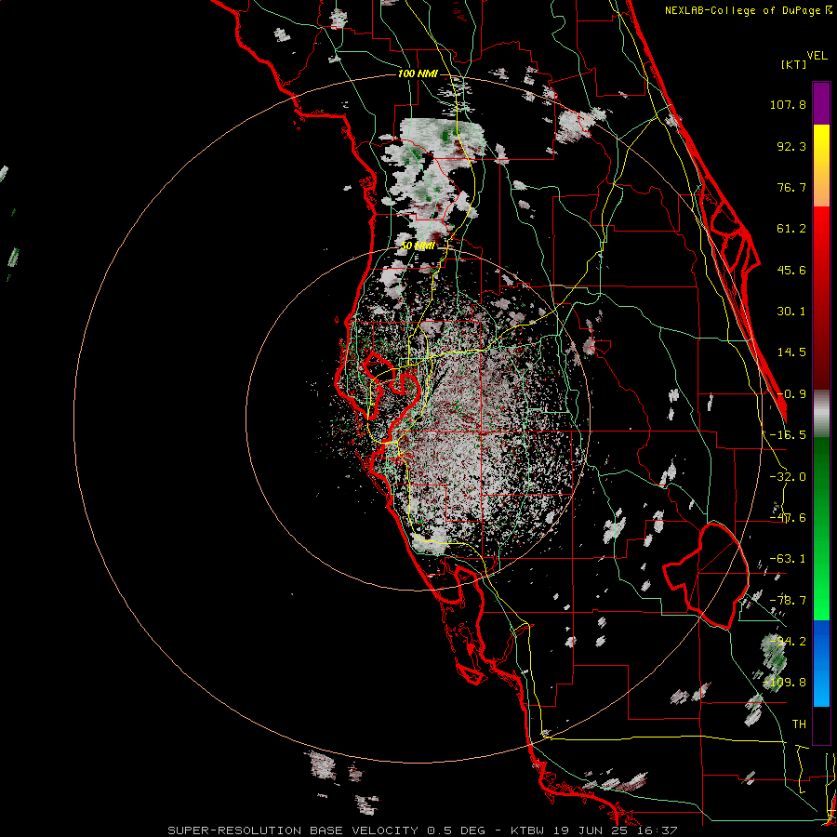Pick the green segment of the color bar
The width and height of the screenshot is (837, 837).
[x=821, y=528]
